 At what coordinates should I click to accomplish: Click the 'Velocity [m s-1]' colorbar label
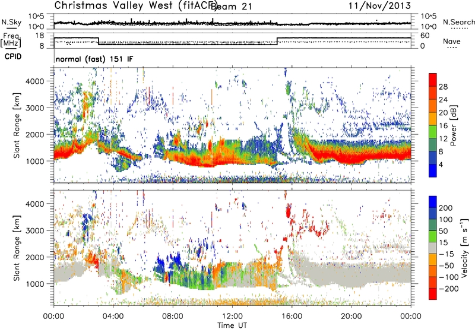tap(464, 248)
